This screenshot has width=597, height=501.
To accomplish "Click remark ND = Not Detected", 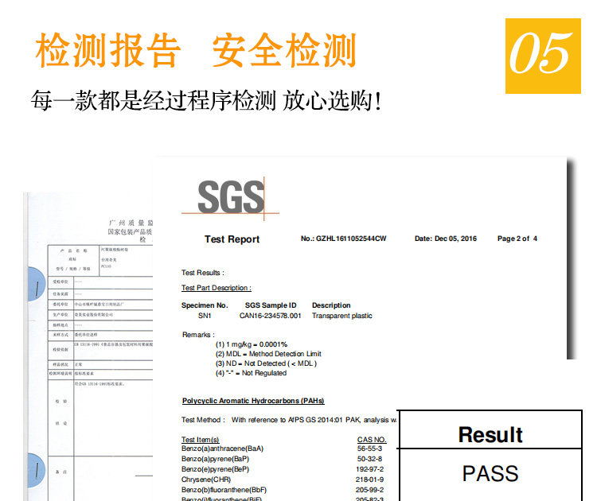I will click(x=266, y=363).
